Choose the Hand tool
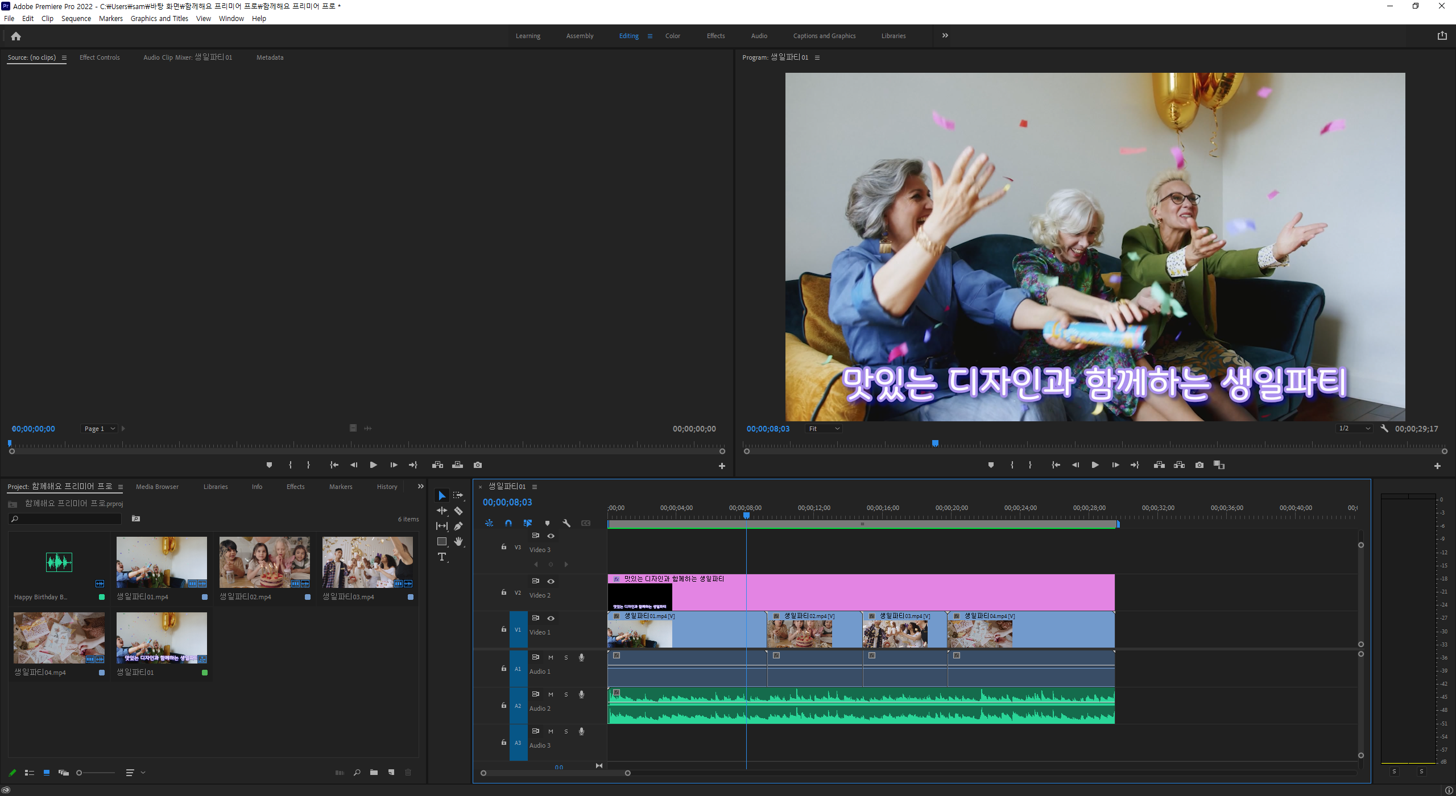The width and height of the screenshot is (1456, 796). 458,541
